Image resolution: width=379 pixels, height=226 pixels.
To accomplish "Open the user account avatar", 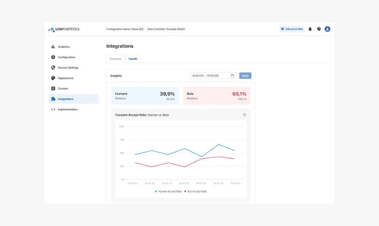I will point(327,29).
